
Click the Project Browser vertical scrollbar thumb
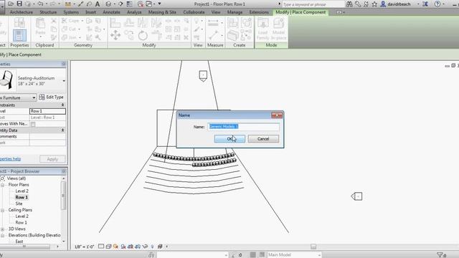63,196
